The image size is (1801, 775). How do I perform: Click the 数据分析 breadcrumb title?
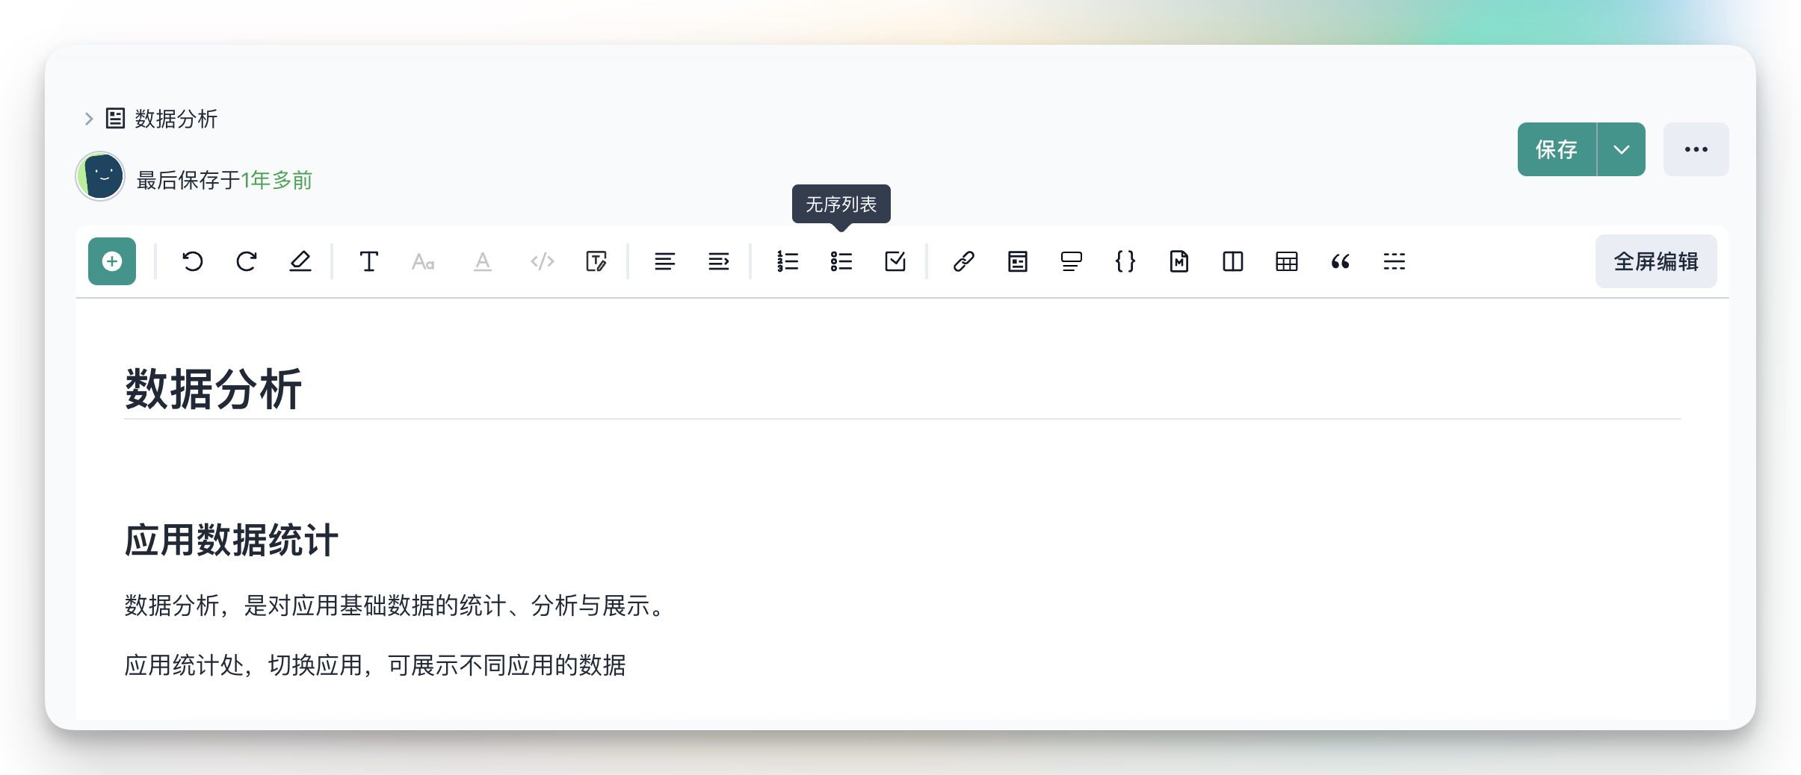click(176, 119)
